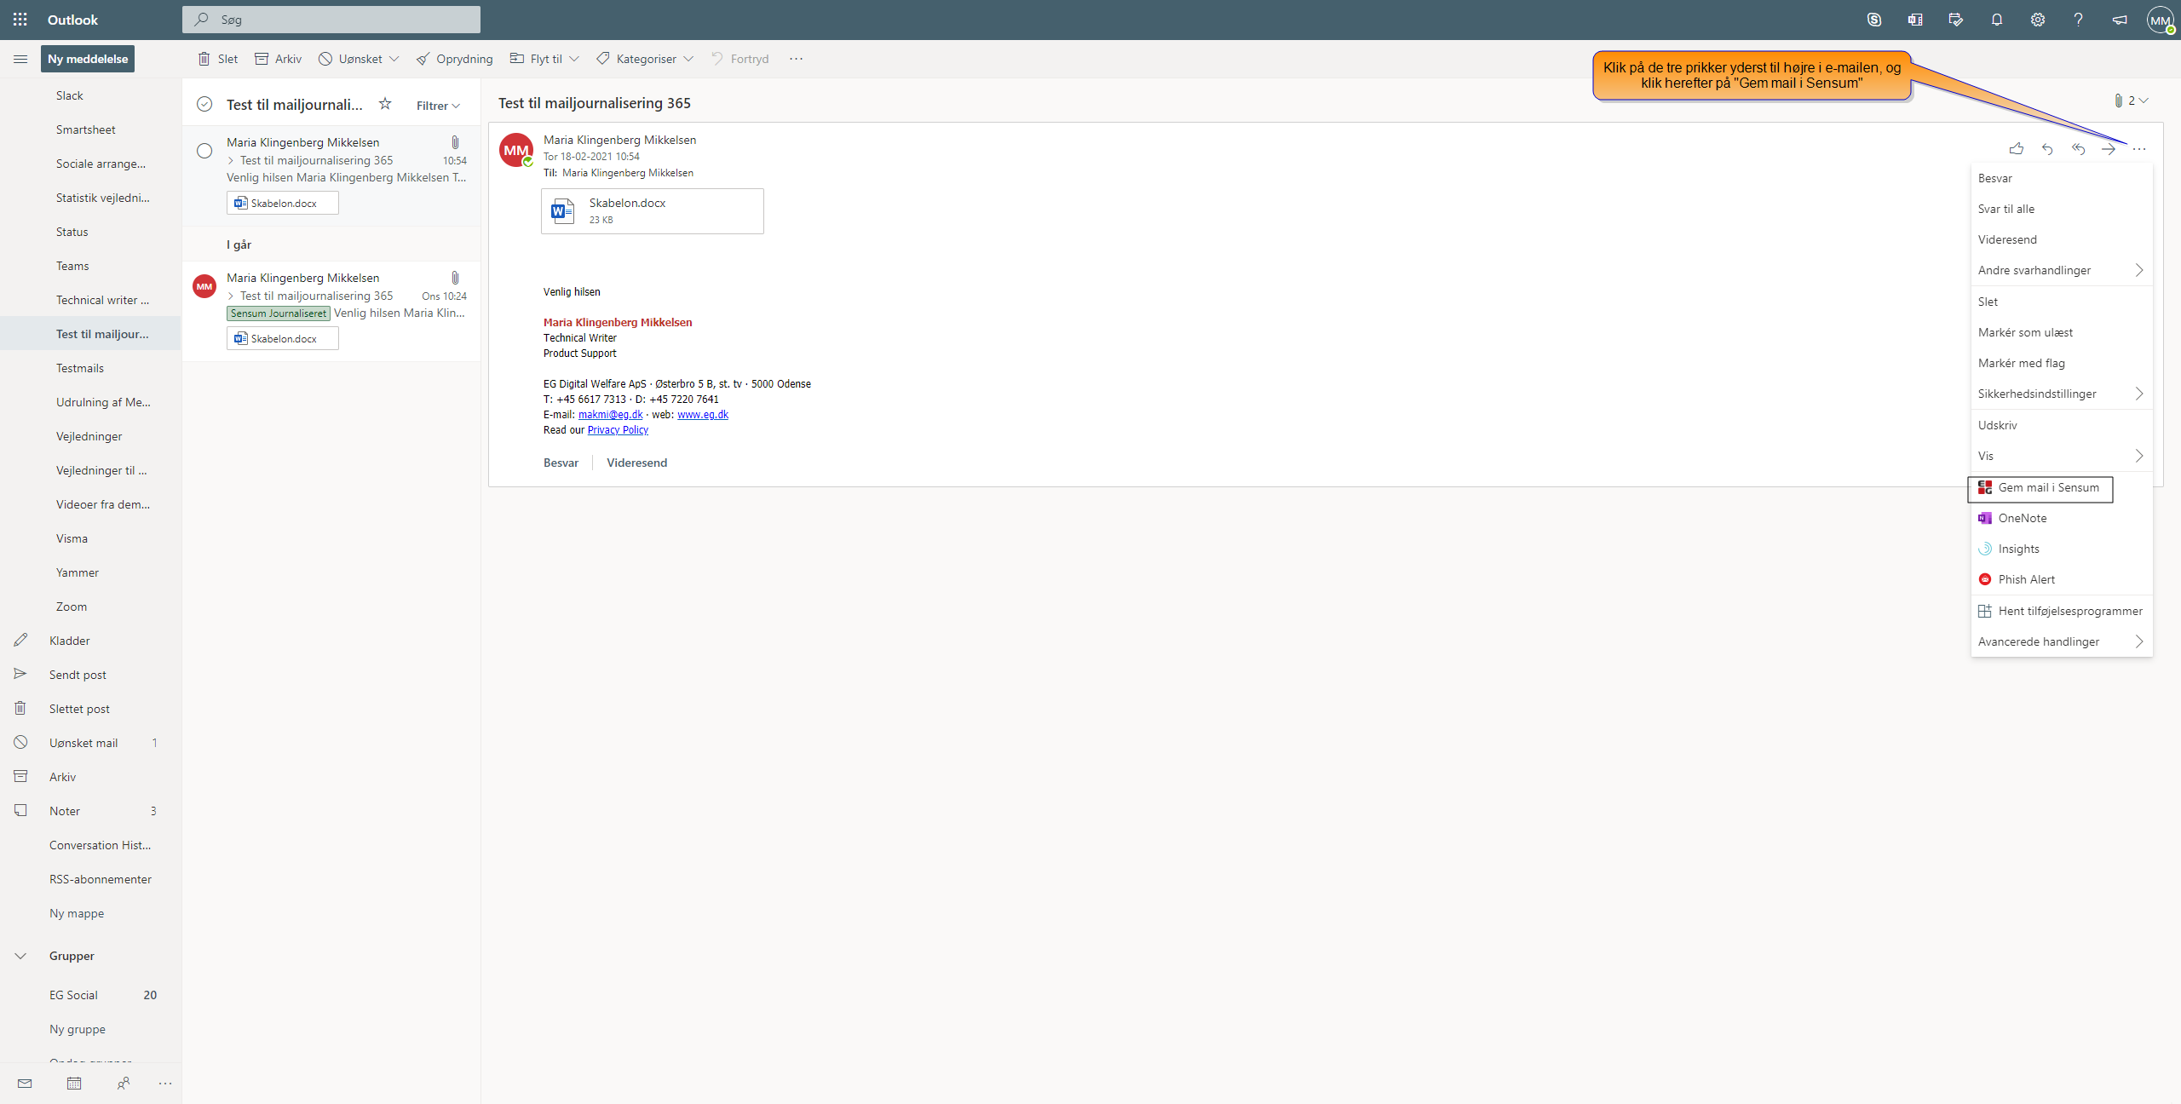The height and width of the screenshot is (1104, 2181).
Task: Open Settings gear icon
Action: click(x=2037, y=20)
